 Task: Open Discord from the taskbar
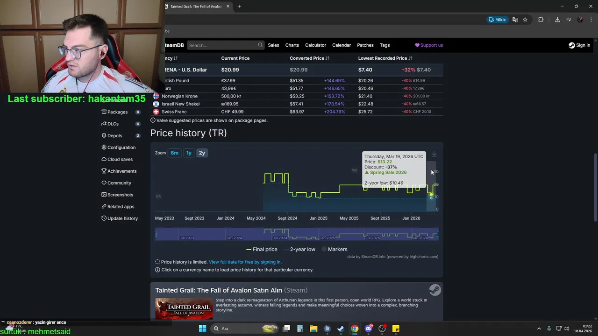tap(368, 329)
